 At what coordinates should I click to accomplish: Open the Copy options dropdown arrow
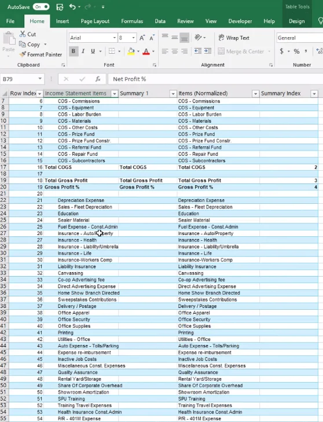(45, 44)
